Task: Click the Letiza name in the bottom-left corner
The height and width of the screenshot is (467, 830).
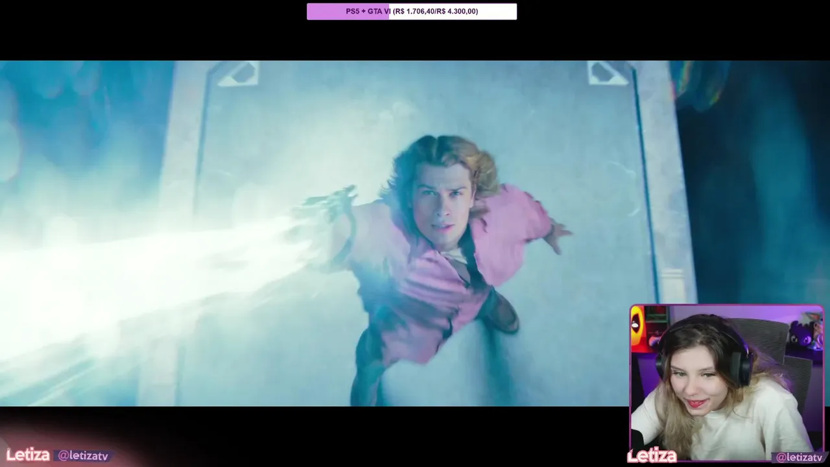Action: [x=28, y=455]
